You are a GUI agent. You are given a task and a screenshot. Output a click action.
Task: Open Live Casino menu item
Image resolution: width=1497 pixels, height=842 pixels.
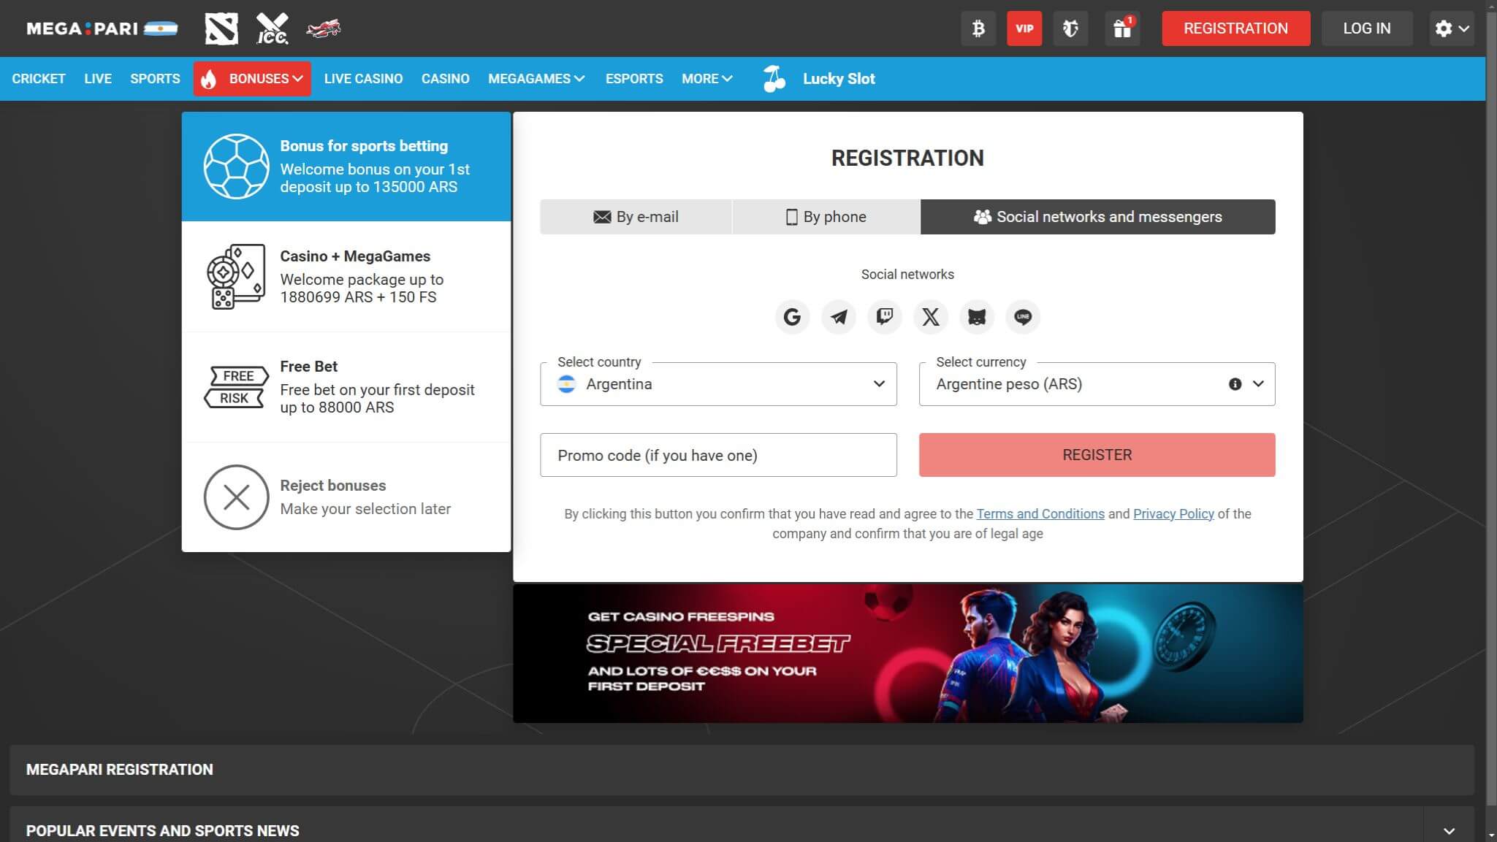pyautogui.click(x=363, y=79)
